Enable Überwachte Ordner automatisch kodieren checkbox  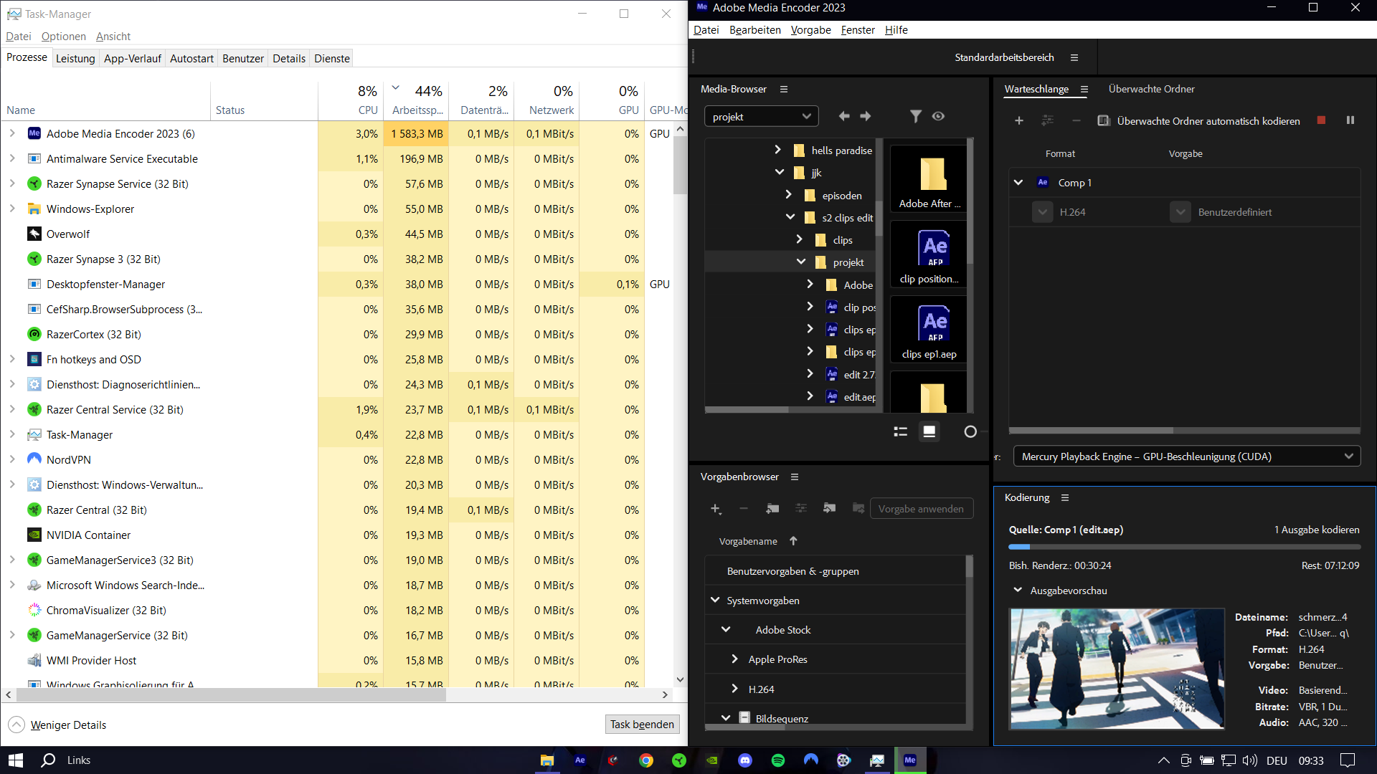tap(1104, 120)
